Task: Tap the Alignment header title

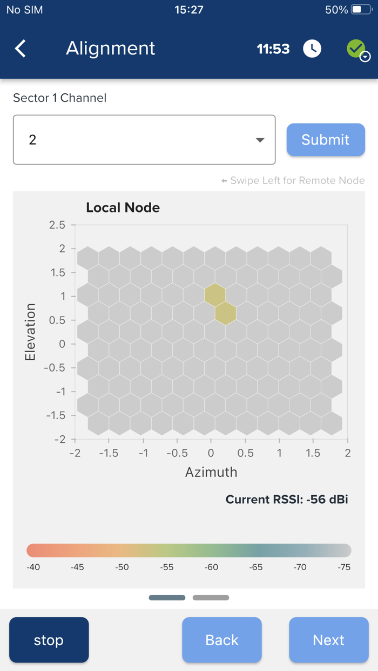Action: [x=110, y=49]
